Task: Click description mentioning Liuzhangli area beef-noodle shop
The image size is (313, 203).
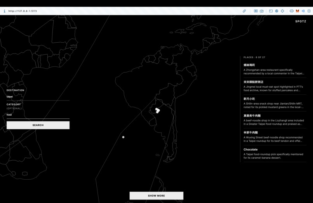Action: [274, 122]
